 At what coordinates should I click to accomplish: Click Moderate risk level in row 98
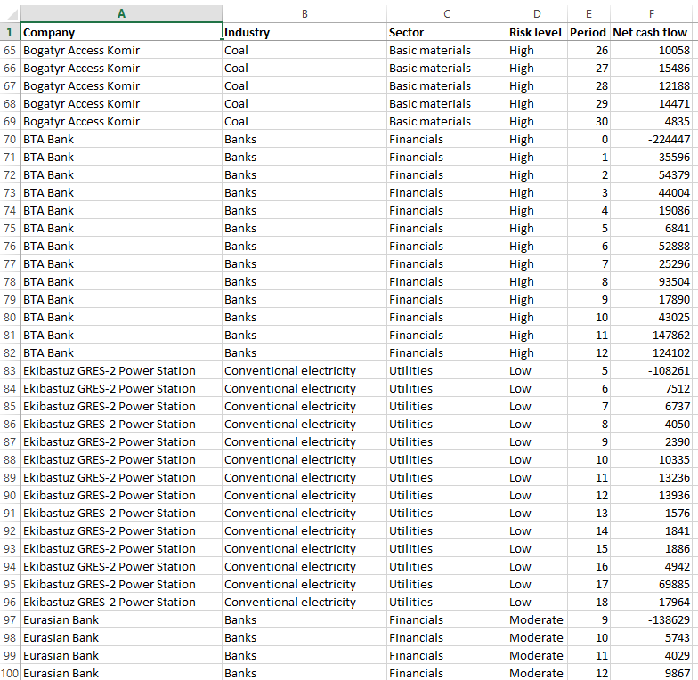538,637
